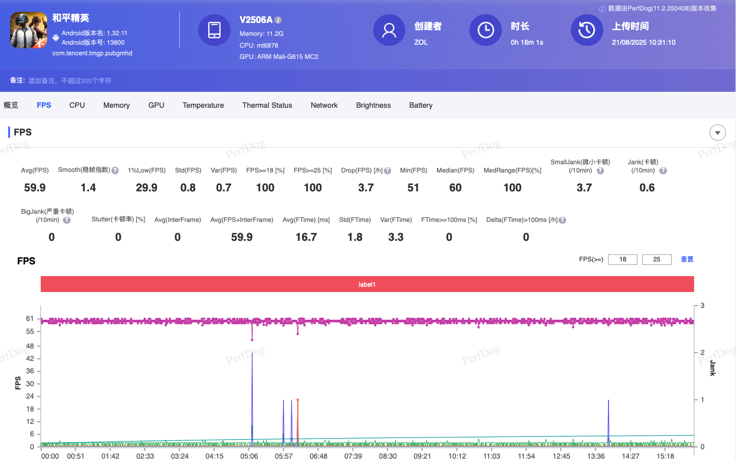Select the Battery tab
The height and width of the screenshot is (461, 736).
click(420, 105)
